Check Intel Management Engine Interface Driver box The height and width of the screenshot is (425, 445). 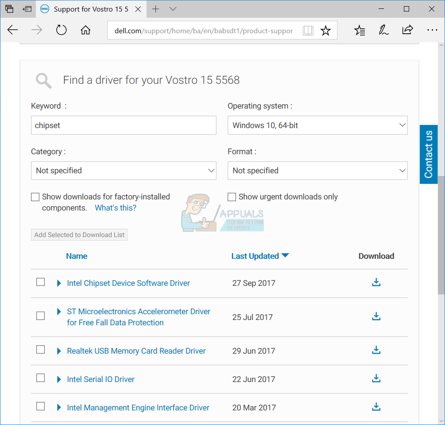point(41,406)
